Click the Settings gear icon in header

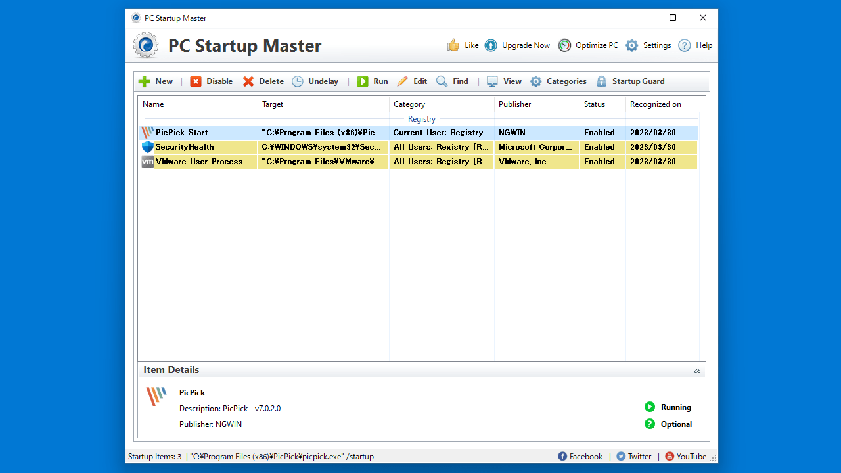632,45
